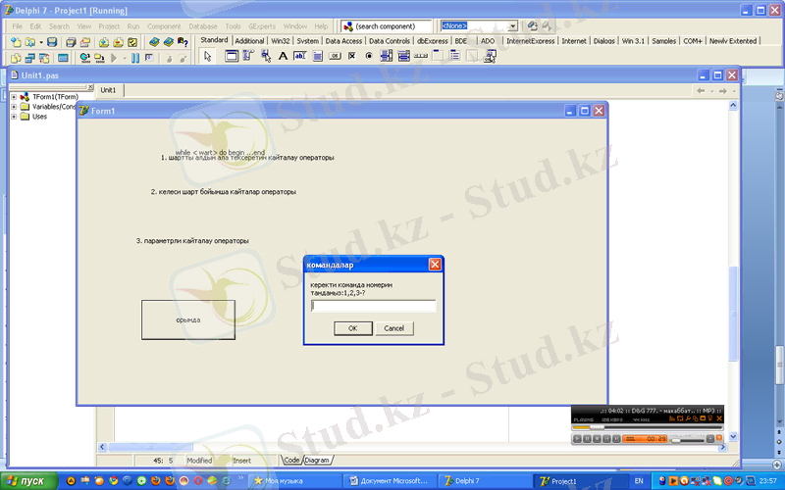Adjust the music player volume slider

[x=687, y=440]
